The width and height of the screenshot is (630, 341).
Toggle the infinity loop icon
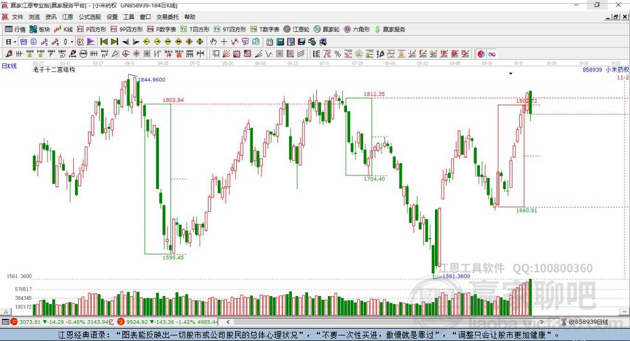492,54
